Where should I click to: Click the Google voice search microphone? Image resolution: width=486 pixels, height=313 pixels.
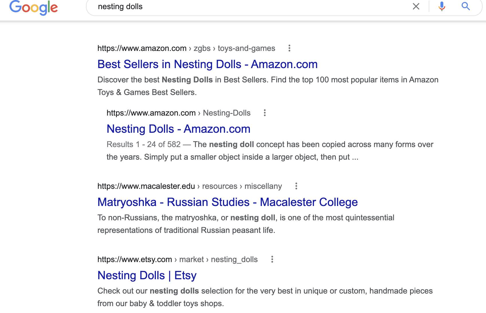(442, 6)
